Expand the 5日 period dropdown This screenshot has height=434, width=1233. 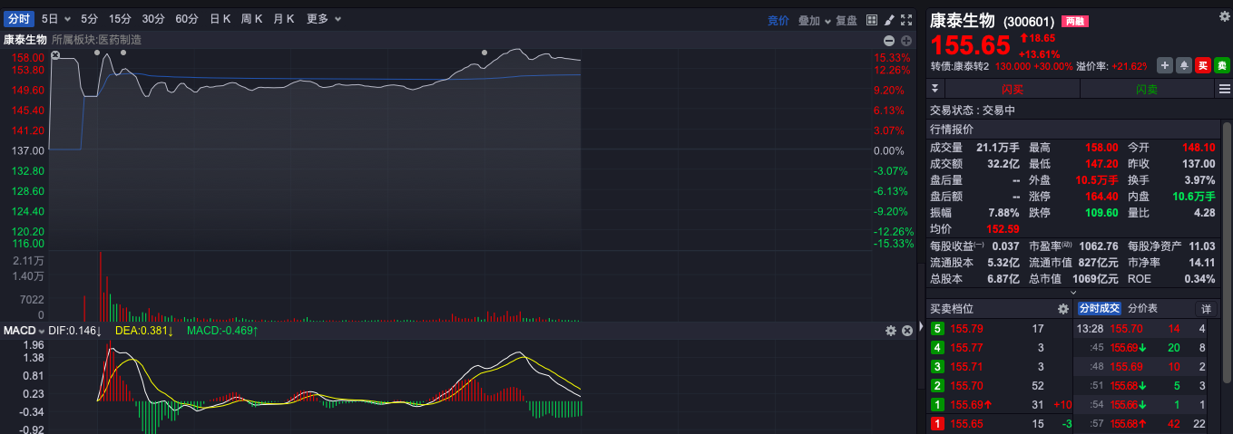coord(55,19)
